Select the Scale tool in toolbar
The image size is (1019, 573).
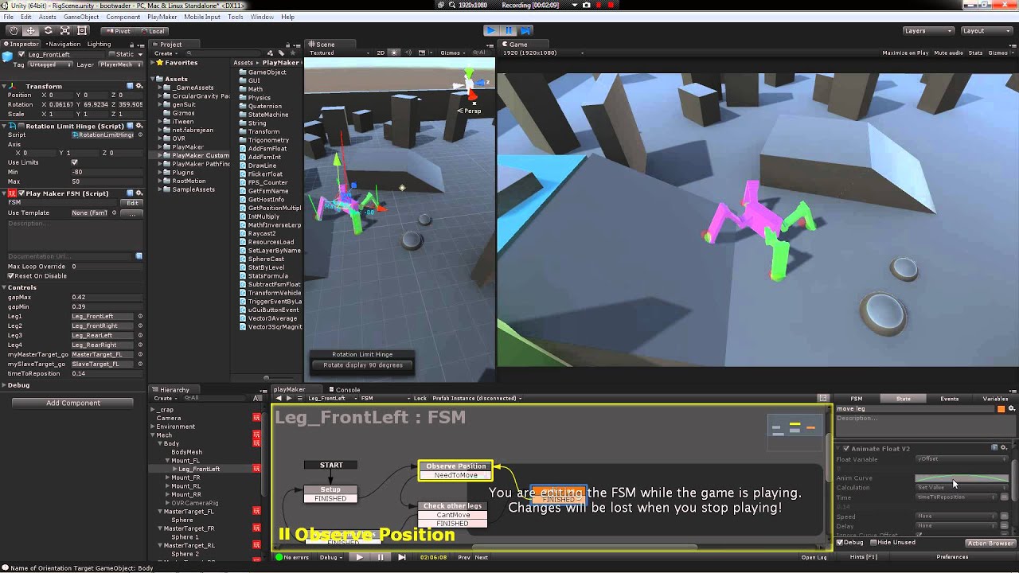64,30
